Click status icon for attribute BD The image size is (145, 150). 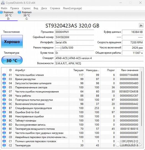[x=4, y=124]
